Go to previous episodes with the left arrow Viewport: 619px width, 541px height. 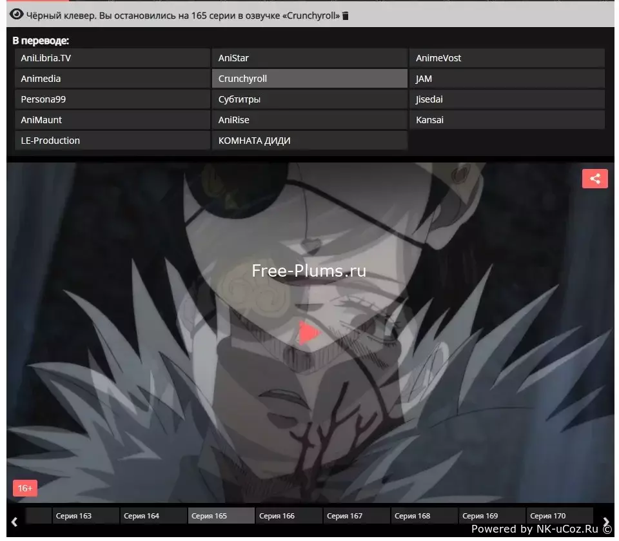15,522
